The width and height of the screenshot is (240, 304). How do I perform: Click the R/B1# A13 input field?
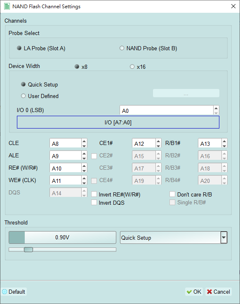[210, 143]
